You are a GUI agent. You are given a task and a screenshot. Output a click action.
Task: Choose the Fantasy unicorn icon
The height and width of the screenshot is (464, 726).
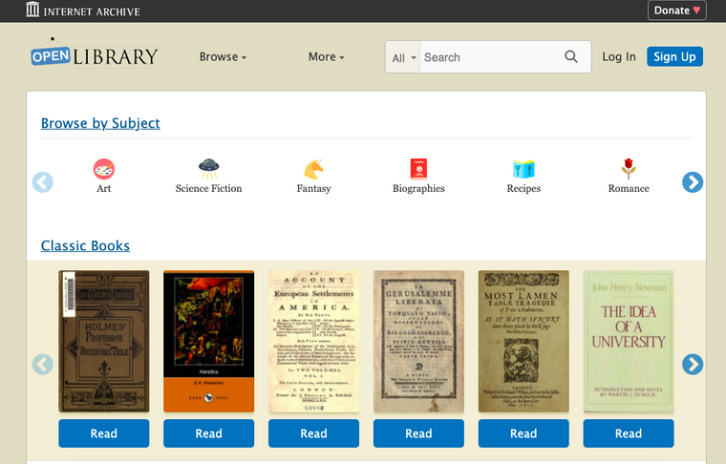coord(314,169)
